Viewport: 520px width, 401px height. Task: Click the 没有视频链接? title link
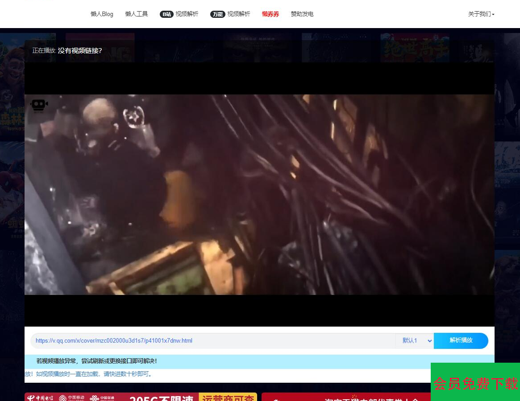[80, 51]
